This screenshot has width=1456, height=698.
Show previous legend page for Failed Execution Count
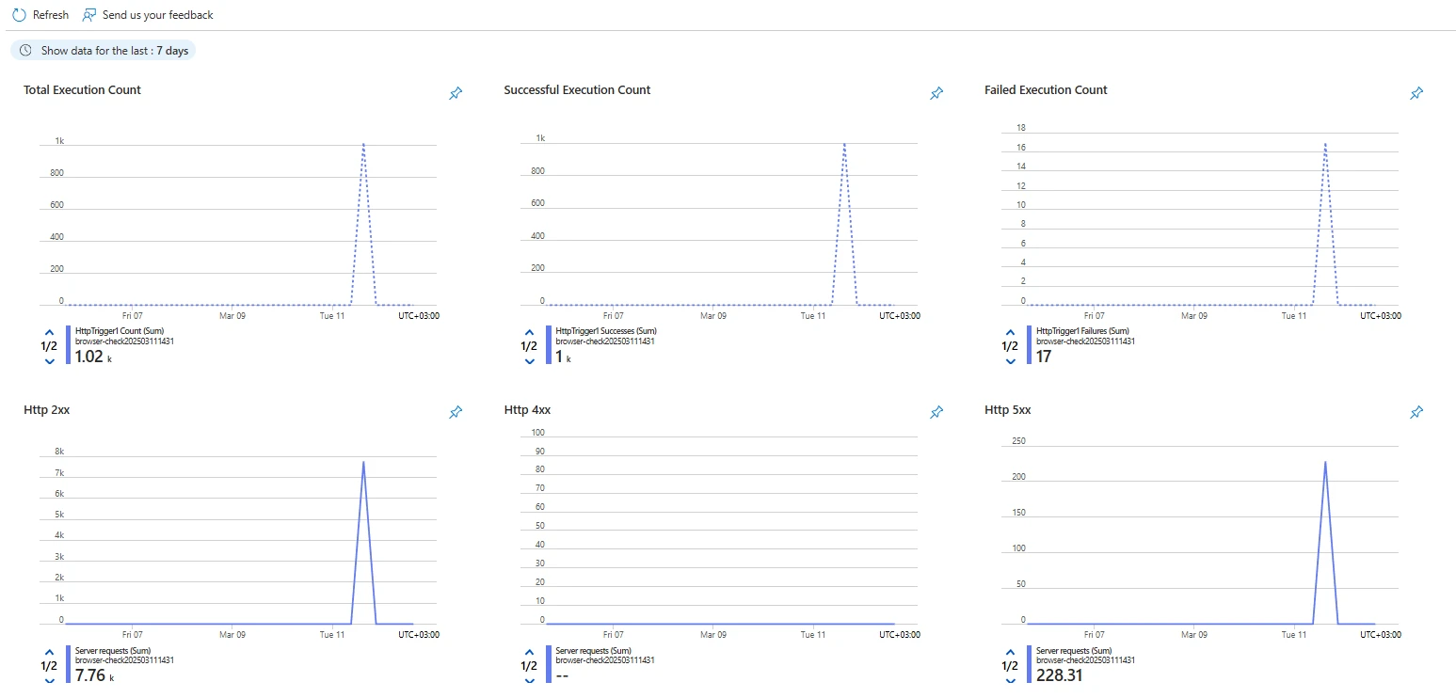point(1010,332)
